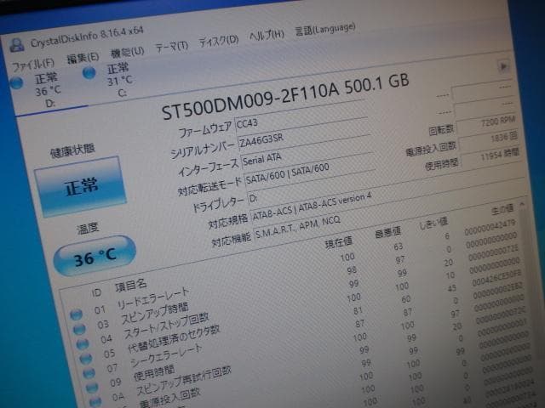Click the 36 °C temperature button

pyautogui.click(x=95, y=256)
